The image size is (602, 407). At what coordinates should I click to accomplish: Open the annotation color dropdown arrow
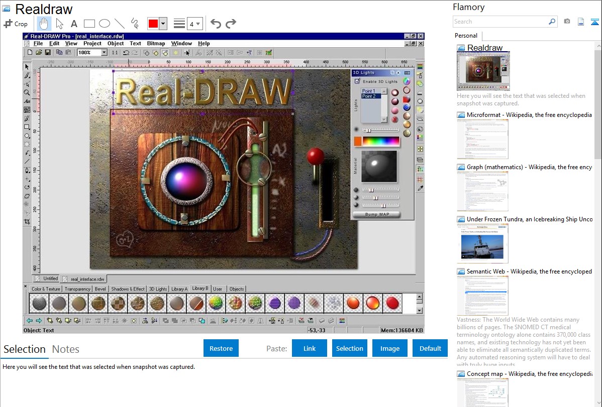pos(163,24)
